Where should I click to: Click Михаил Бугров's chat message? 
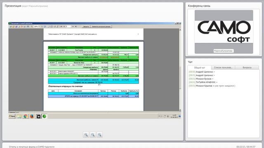tap(201, 79)
